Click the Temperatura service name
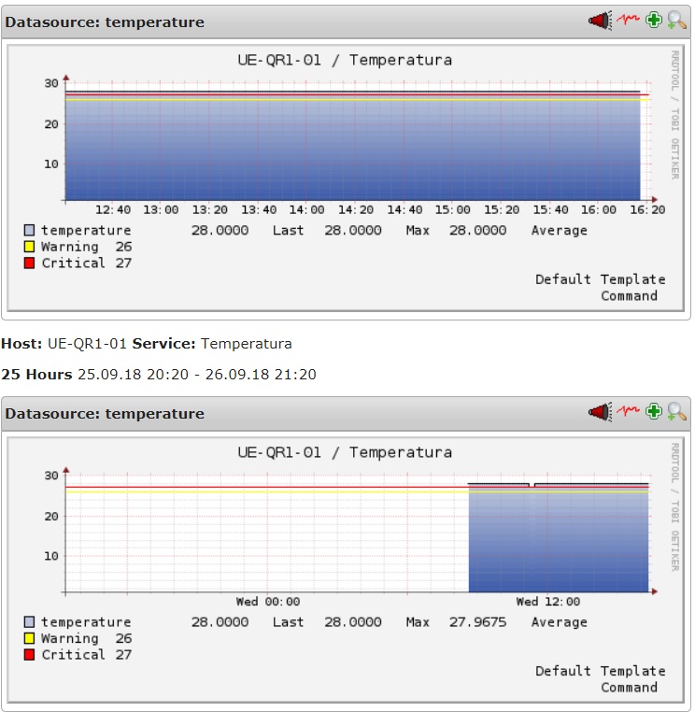The height and width of the screenshot is (712, 695). pos(246,344)
